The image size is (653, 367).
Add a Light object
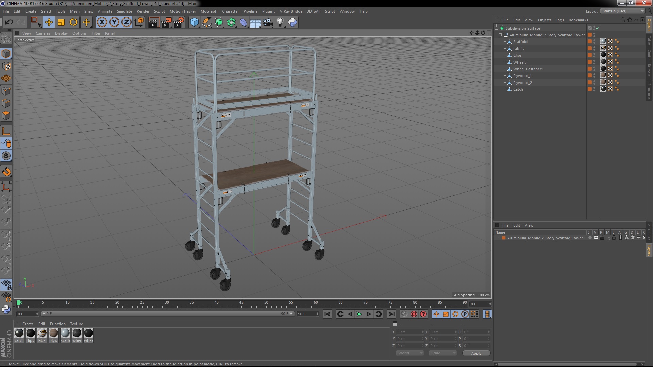pos(280,22)
